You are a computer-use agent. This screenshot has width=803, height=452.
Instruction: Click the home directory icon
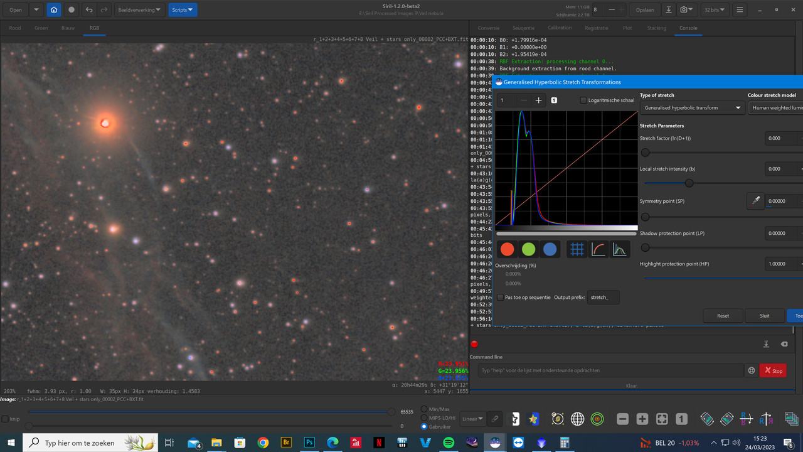coord(54,10)
